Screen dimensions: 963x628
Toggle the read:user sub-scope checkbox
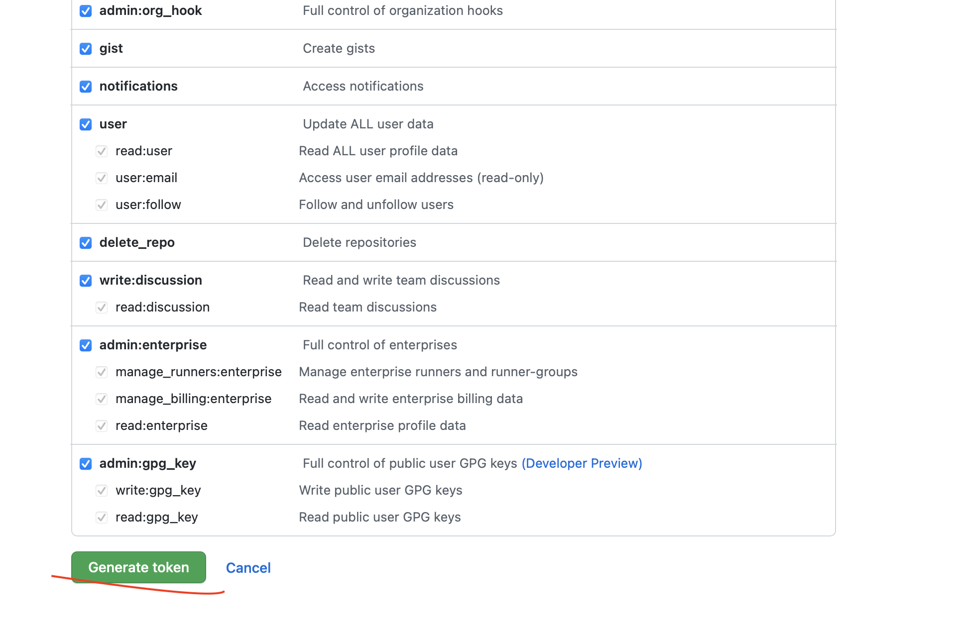pos(102,151)
